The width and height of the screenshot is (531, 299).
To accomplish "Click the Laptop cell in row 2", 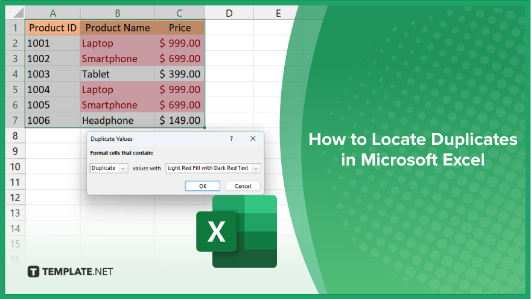I will [x=118, y=43].
